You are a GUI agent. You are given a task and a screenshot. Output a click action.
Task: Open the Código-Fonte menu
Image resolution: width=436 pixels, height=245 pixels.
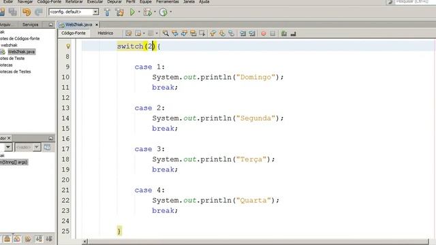(49, 2)
